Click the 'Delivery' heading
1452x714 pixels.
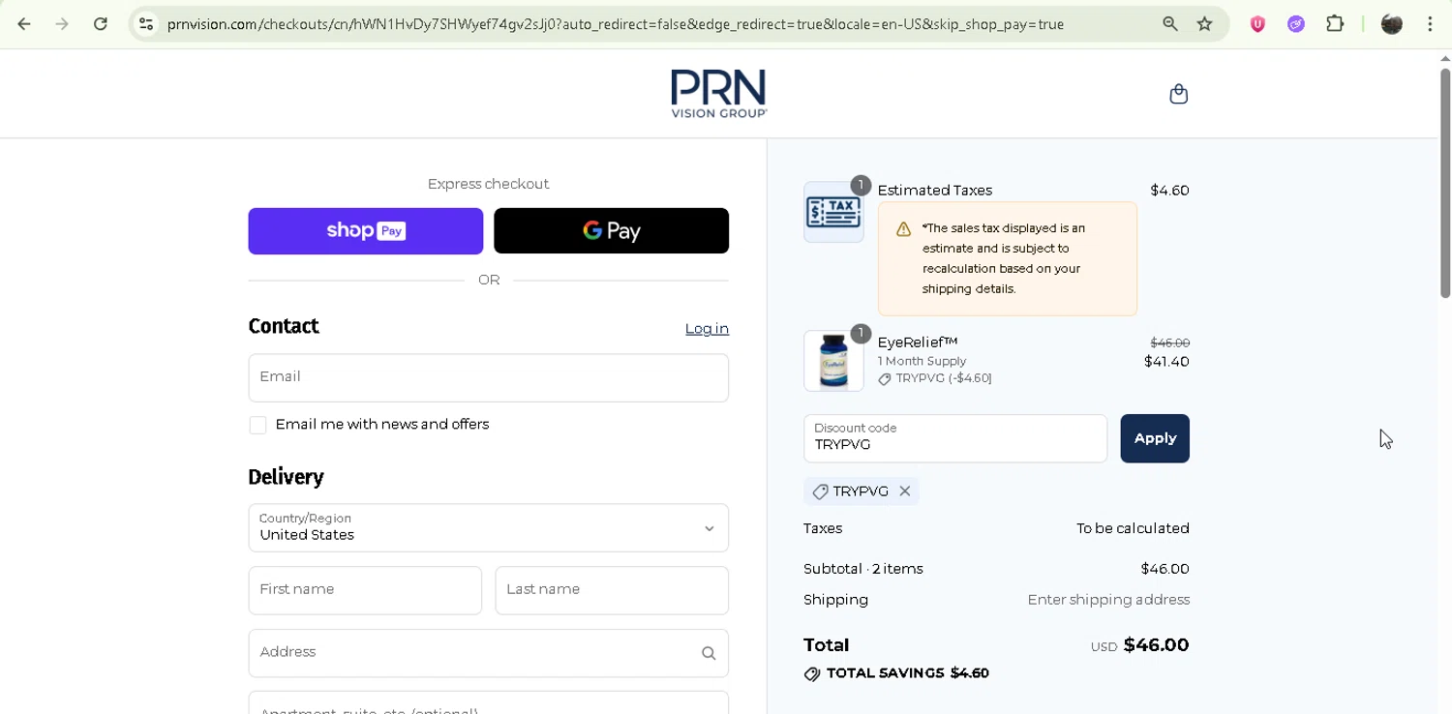(286, 477)
